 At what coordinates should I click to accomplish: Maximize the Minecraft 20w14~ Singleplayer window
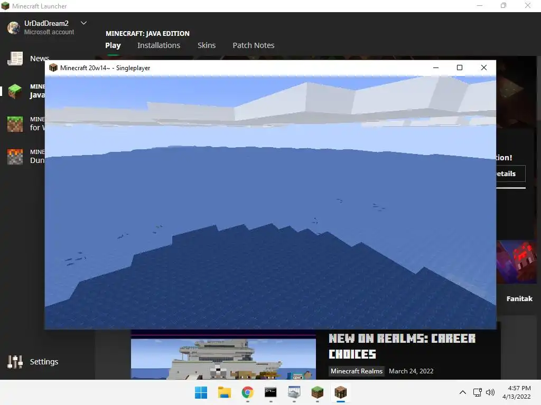[460, 67]
